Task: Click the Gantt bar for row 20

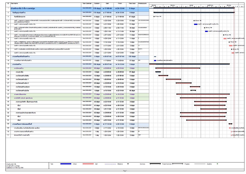Action: (x=163, y=76)
